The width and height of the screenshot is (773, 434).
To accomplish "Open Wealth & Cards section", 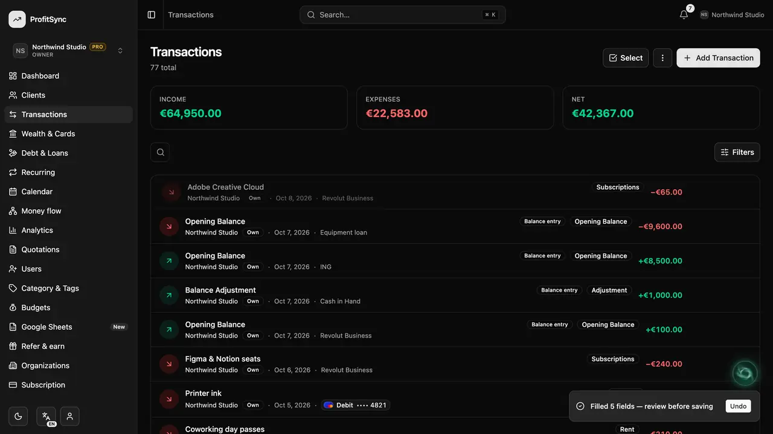I will (x=69, y=134).
